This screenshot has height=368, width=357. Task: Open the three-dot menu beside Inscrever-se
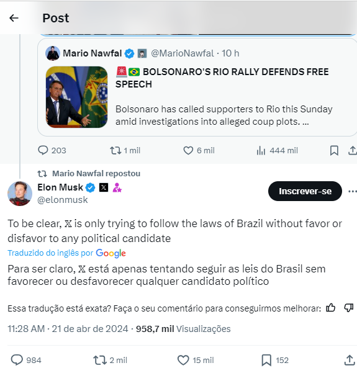(352, 191)
